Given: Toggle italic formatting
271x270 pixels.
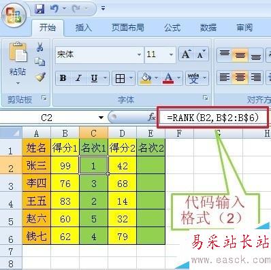Looking at the screenshot, I should pyautogui.click(x=78, y=78).
